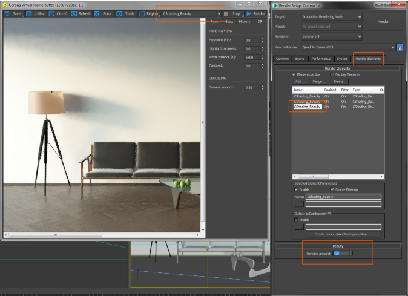Click the Denoise amount field under Beauty
The height and width of the screenshot is (296, 408).
click(341, 254)
